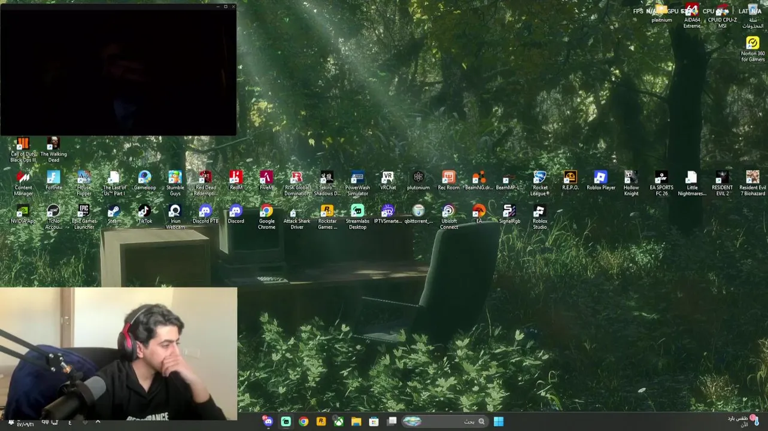Click the Steam desktop shortcut

pos(114,214)
